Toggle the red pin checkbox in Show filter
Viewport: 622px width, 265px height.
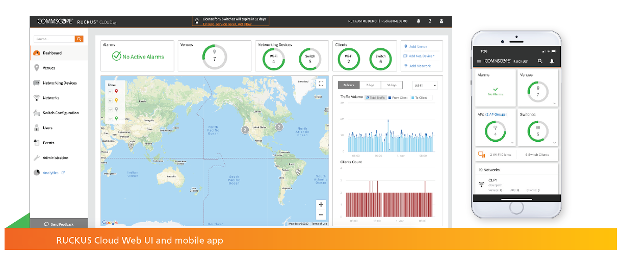click(x=110, y=92)
